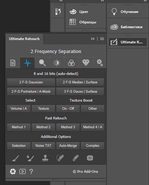Image resolution: width=149 pixels, height=185 pixels.
Task: Open help with the question mark
Action: click(31, 172)
